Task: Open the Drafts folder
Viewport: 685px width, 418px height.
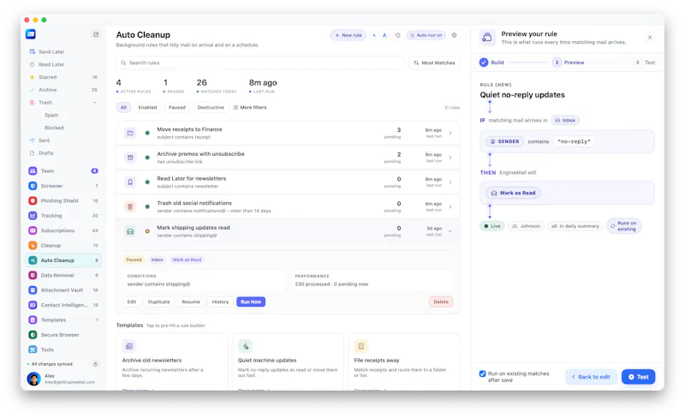Action: (x=45, y=153)
